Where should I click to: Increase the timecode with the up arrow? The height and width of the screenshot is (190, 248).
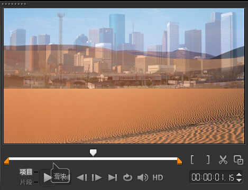click(239, 175)
